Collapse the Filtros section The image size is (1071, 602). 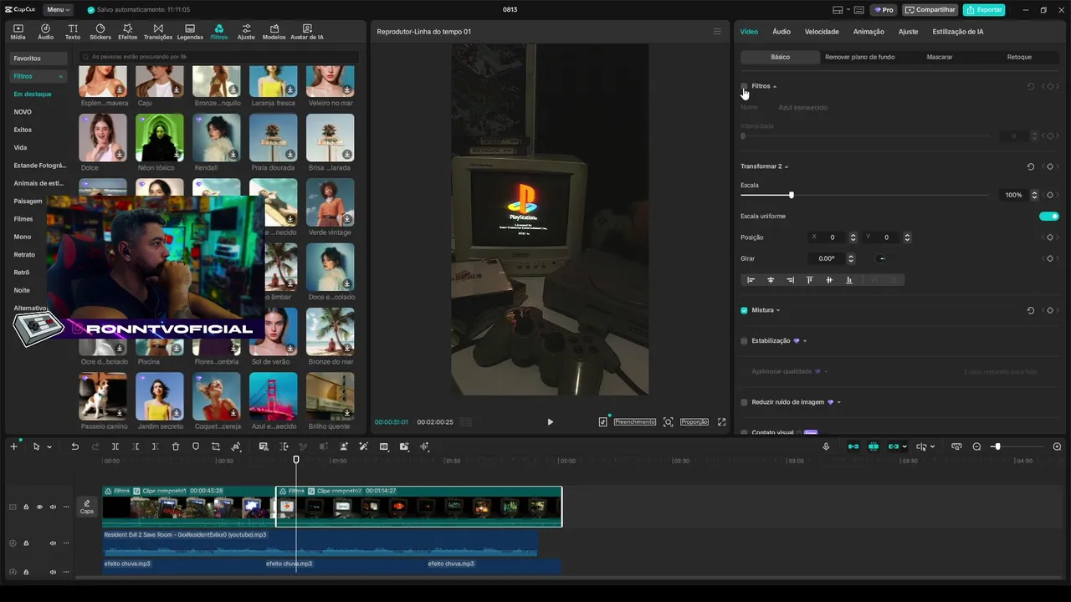tap(775, 86)
